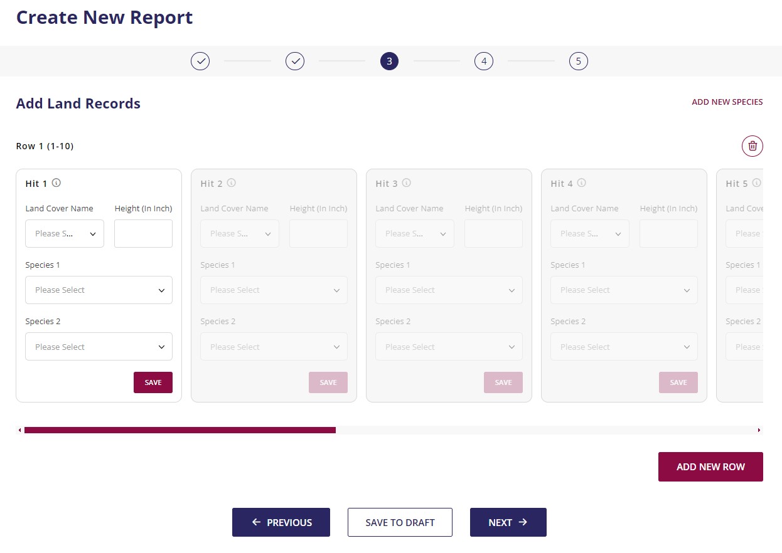This screenshot has width=782, height=553.
Task: Jump to step 5 in progress stepper
Action: point(579,61)
